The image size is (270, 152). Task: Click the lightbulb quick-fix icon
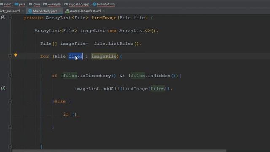(16, 55)
